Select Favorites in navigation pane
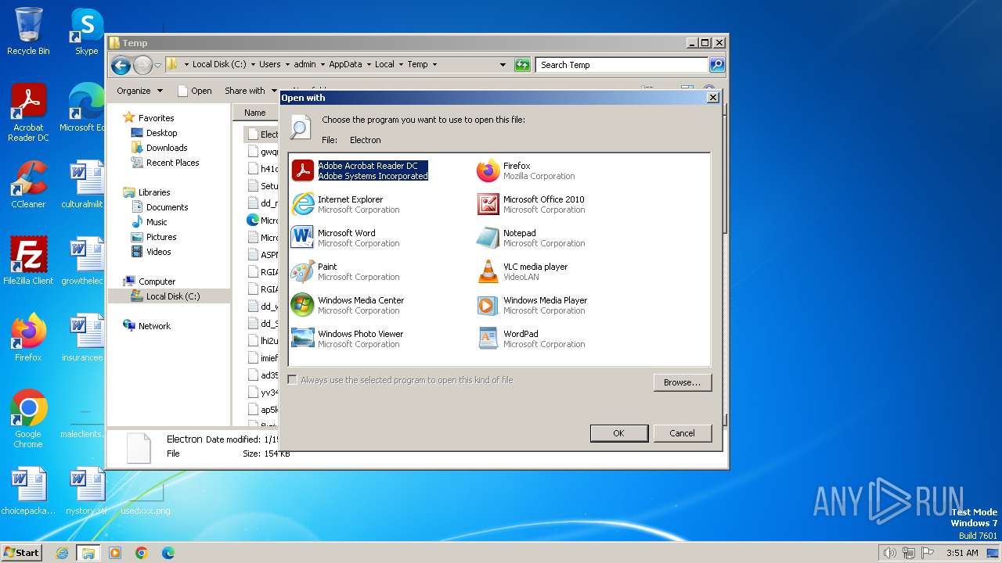 click(156, 118)
